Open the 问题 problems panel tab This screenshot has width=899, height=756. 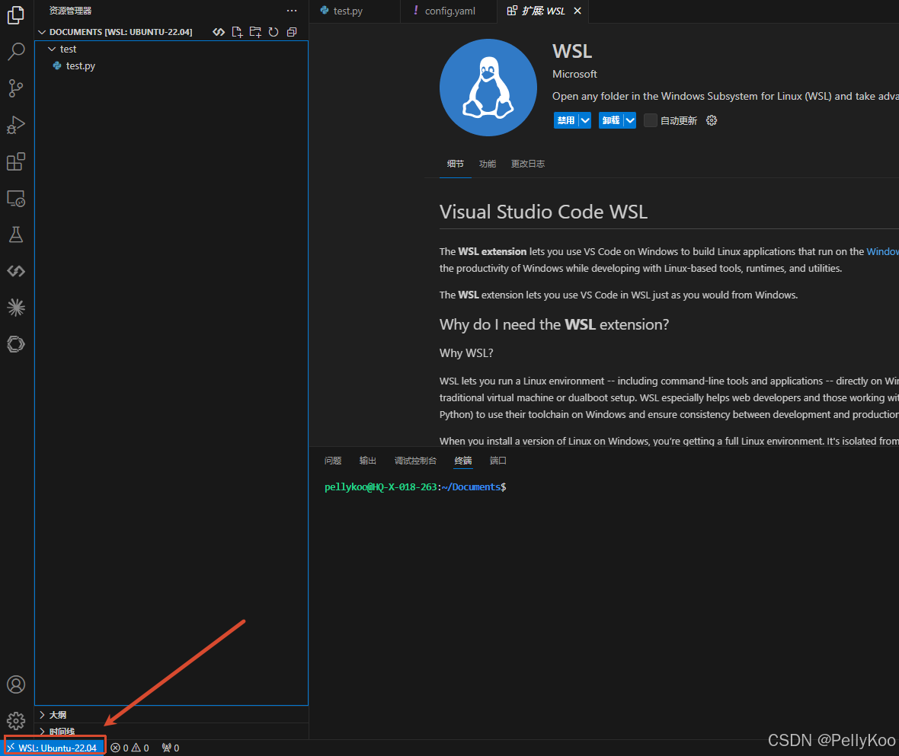[x=332, y=461]
